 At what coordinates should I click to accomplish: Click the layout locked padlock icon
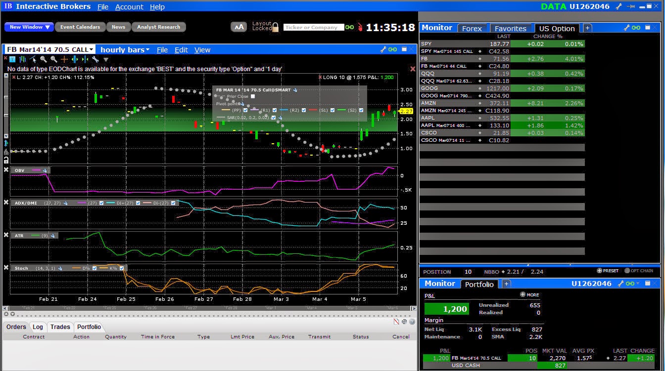(x=275, y=27)
